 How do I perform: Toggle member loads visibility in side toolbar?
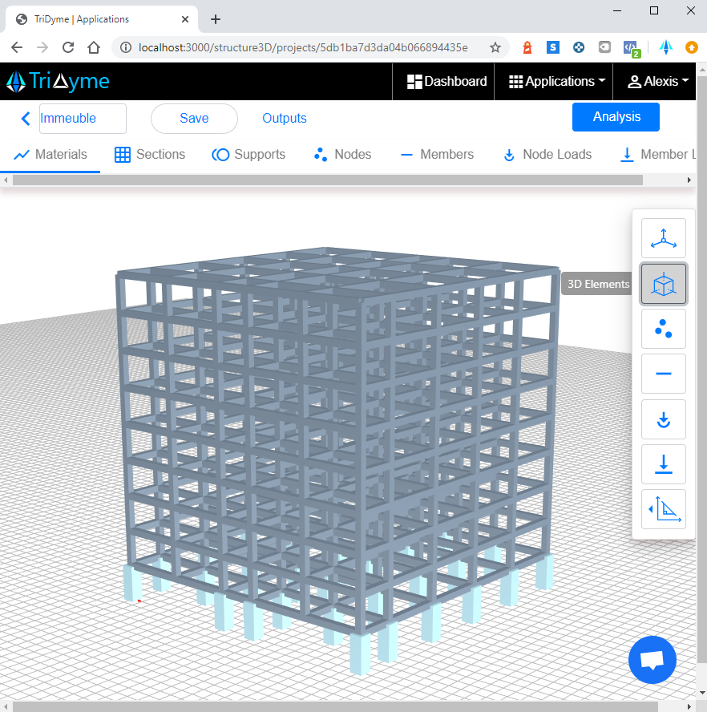coord(664,464)
